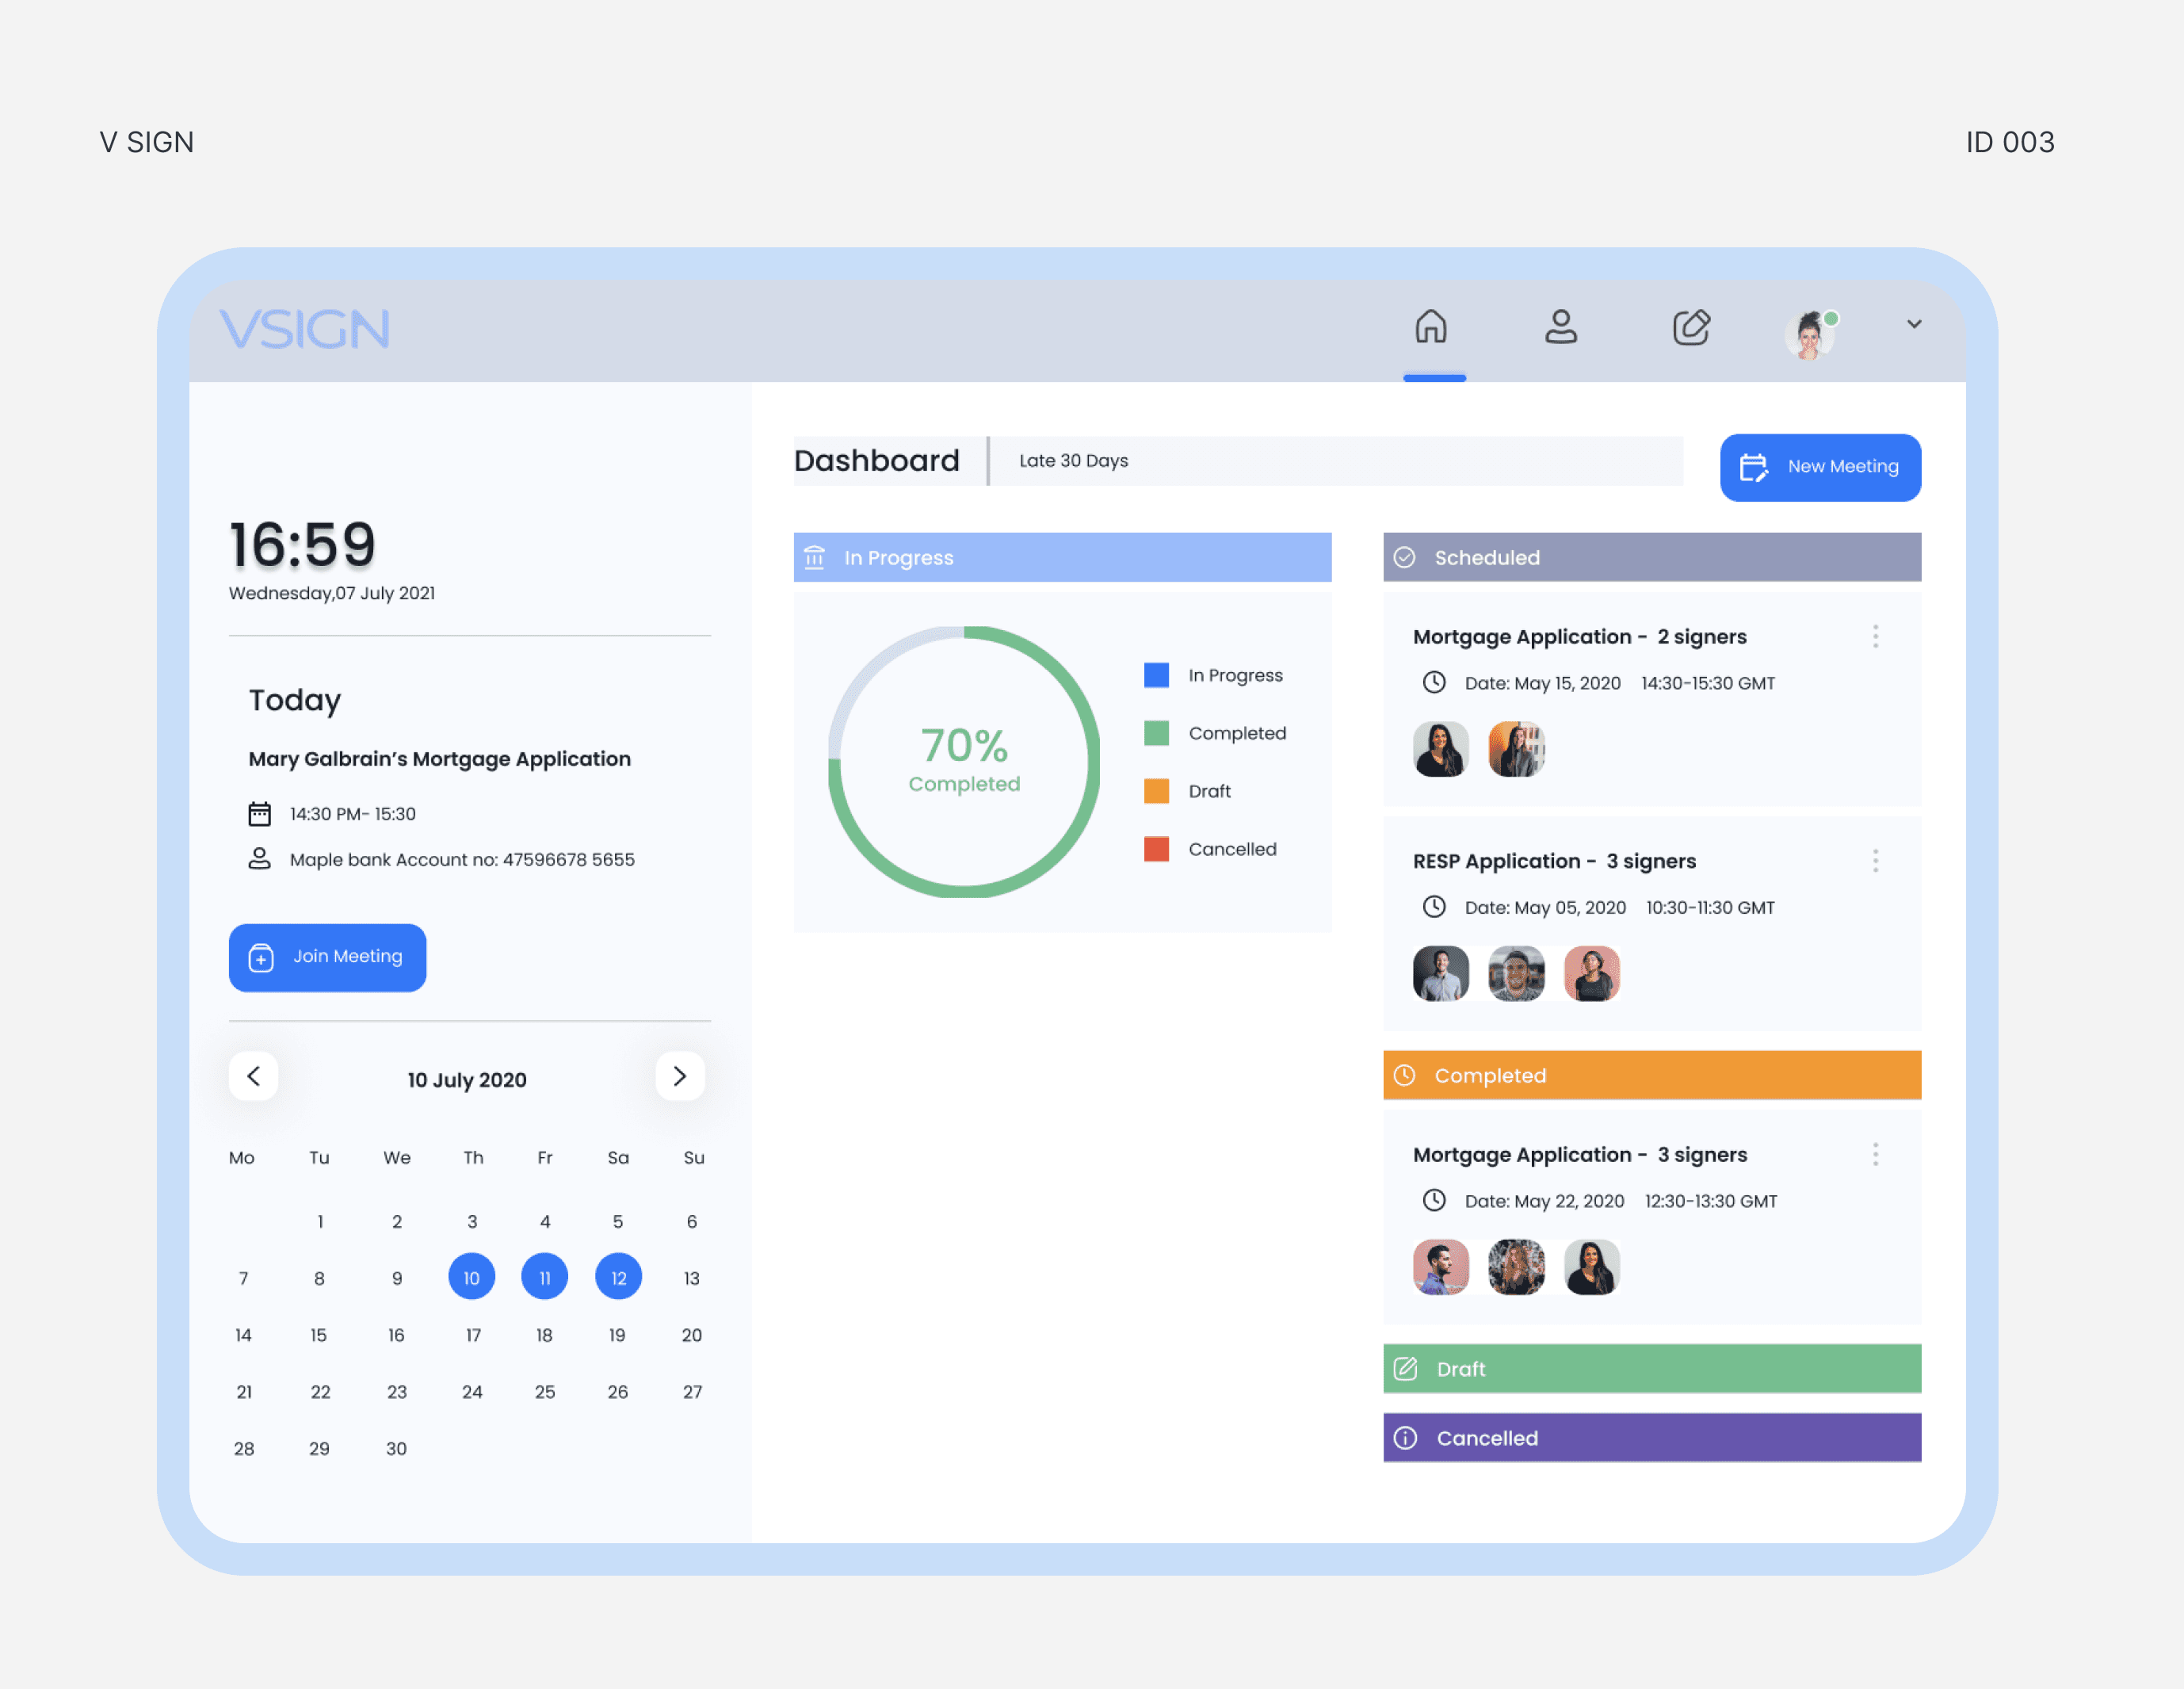Open three-dot menu for RESP Application
This screenshot has height=1689, width=2184.
(x=1875, y=861)
